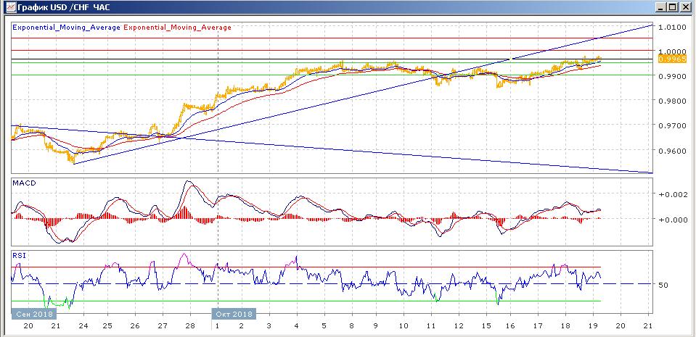
Task: Click date label 15 on time axis
Action: 486,326
